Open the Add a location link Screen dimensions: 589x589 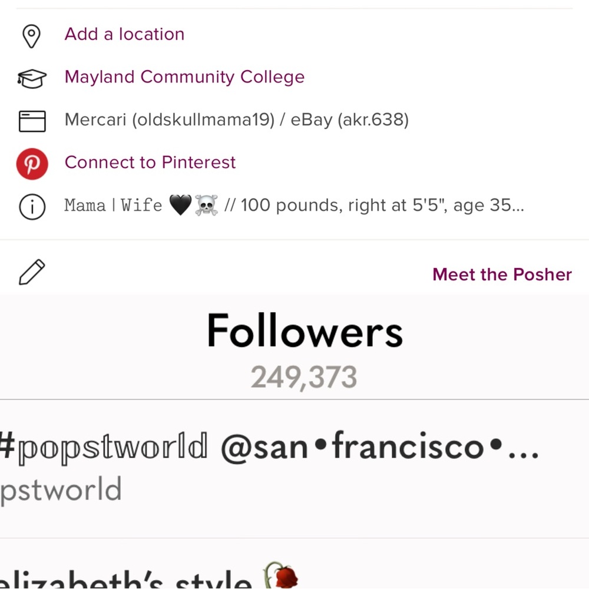(x=124, y=34)
